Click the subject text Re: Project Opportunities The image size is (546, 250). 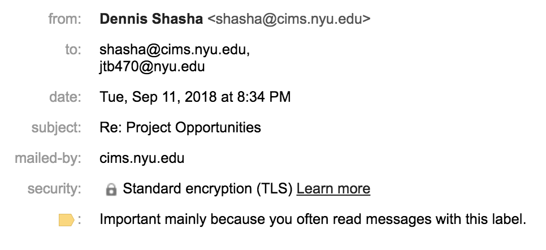[x=180, y=127]
